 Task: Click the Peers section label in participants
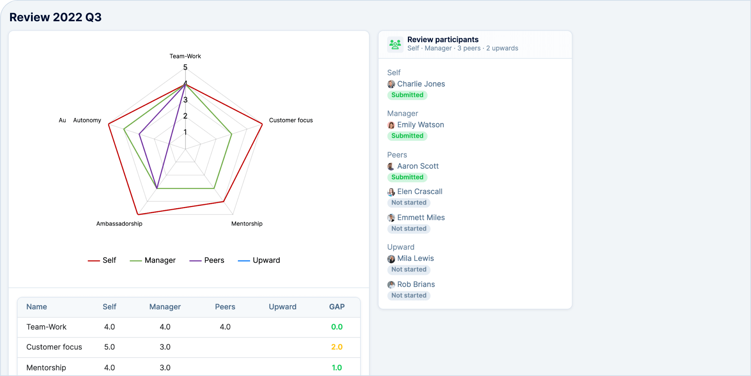397,155
